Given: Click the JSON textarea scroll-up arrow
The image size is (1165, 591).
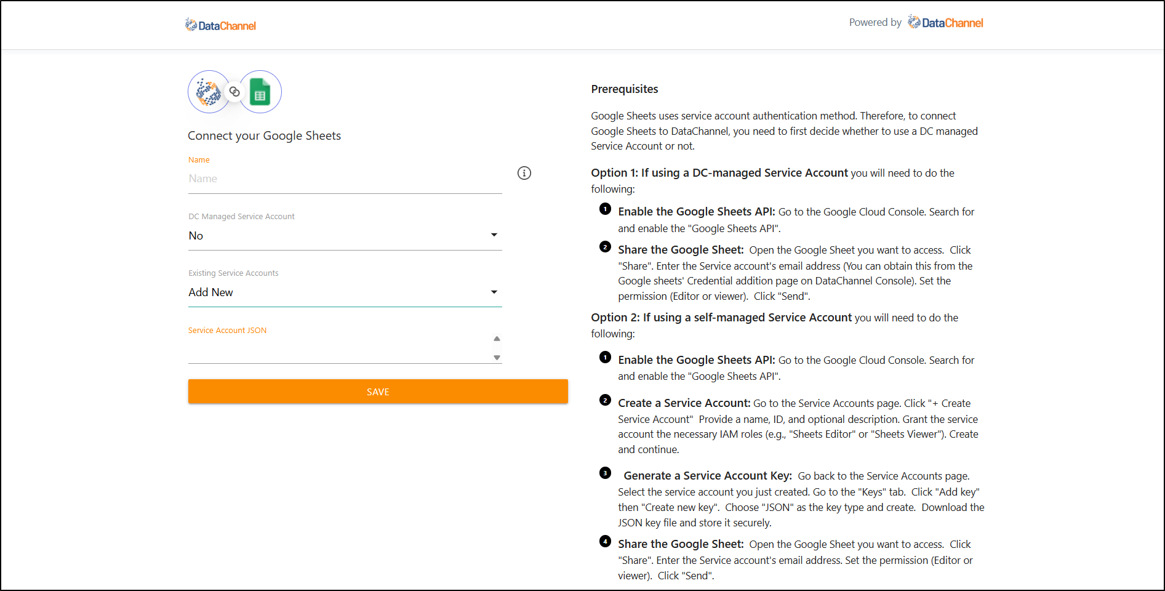Looking at the screenshot, I should 497,339.
